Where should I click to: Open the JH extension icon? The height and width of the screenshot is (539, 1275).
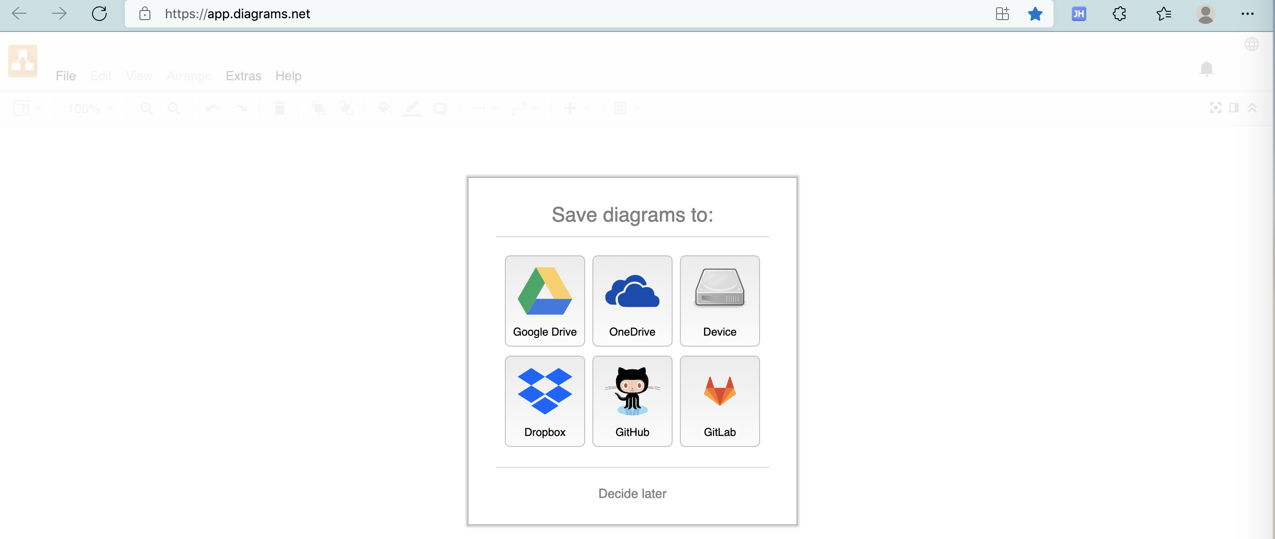click(x=1079, y=13)
